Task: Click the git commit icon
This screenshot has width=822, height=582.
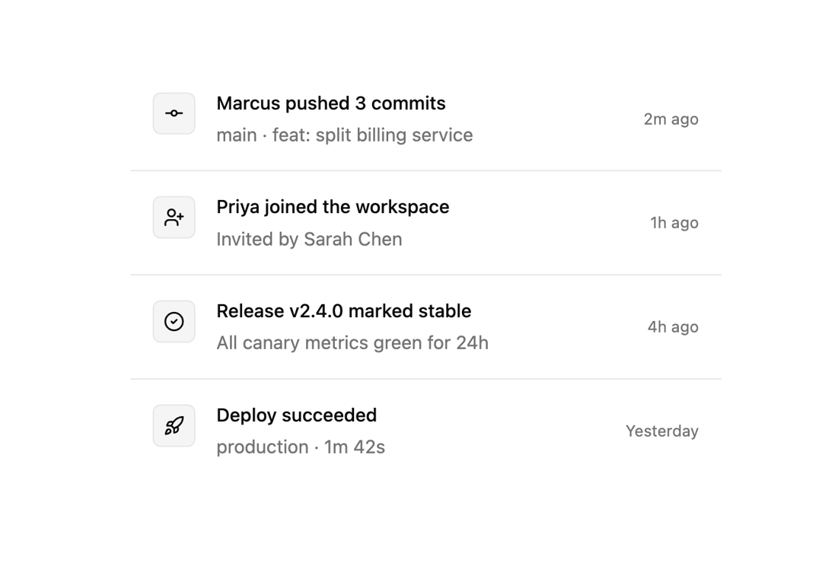Action: pos(174,113)
